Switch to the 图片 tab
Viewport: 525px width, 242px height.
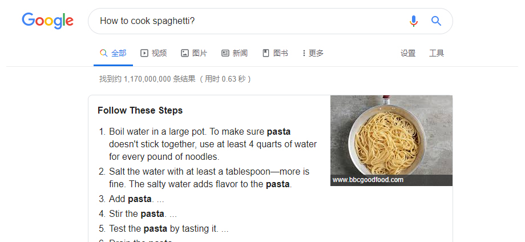[200, 53]
